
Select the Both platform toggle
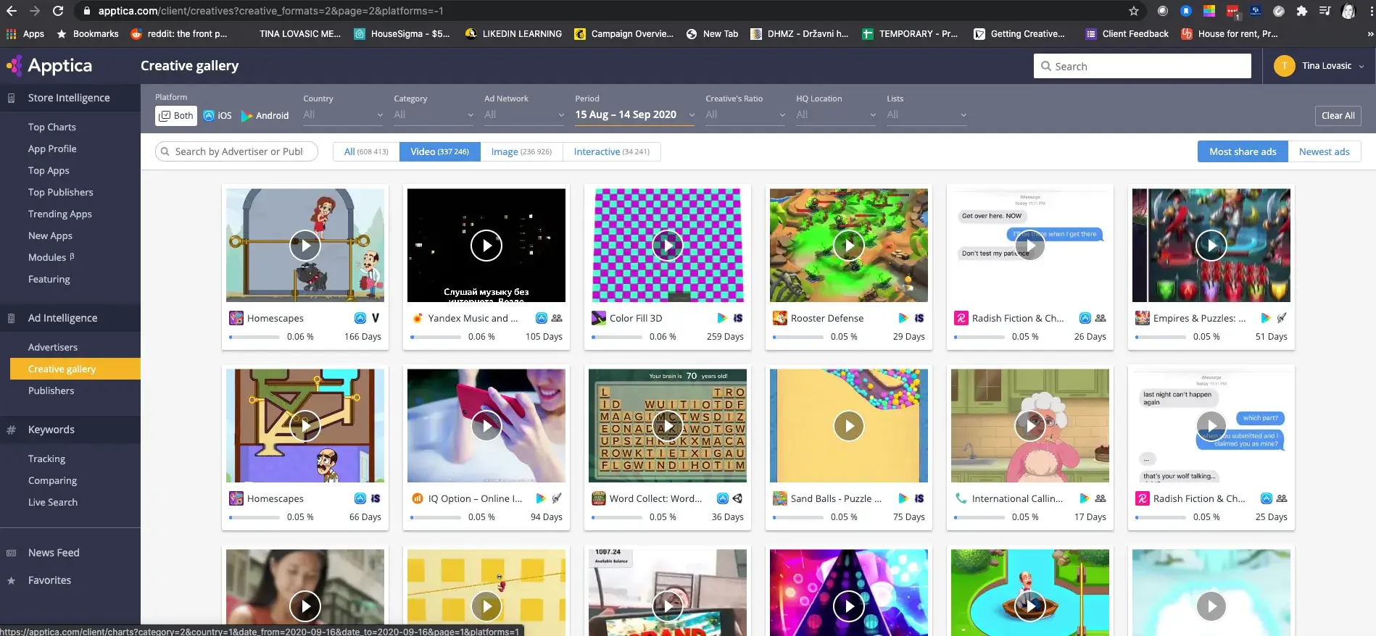point(176,116)
